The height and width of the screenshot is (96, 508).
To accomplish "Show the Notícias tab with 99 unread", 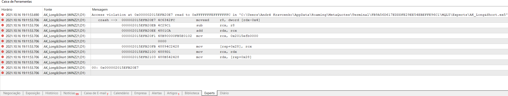I will pos(71,93).
